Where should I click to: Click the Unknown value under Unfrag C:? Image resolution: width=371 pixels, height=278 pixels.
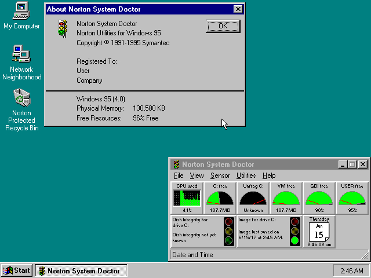coord(253,210)
